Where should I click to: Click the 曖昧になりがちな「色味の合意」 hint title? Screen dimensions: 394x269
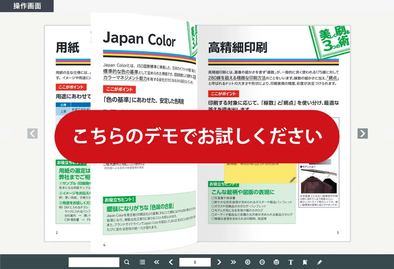[141, 208]
